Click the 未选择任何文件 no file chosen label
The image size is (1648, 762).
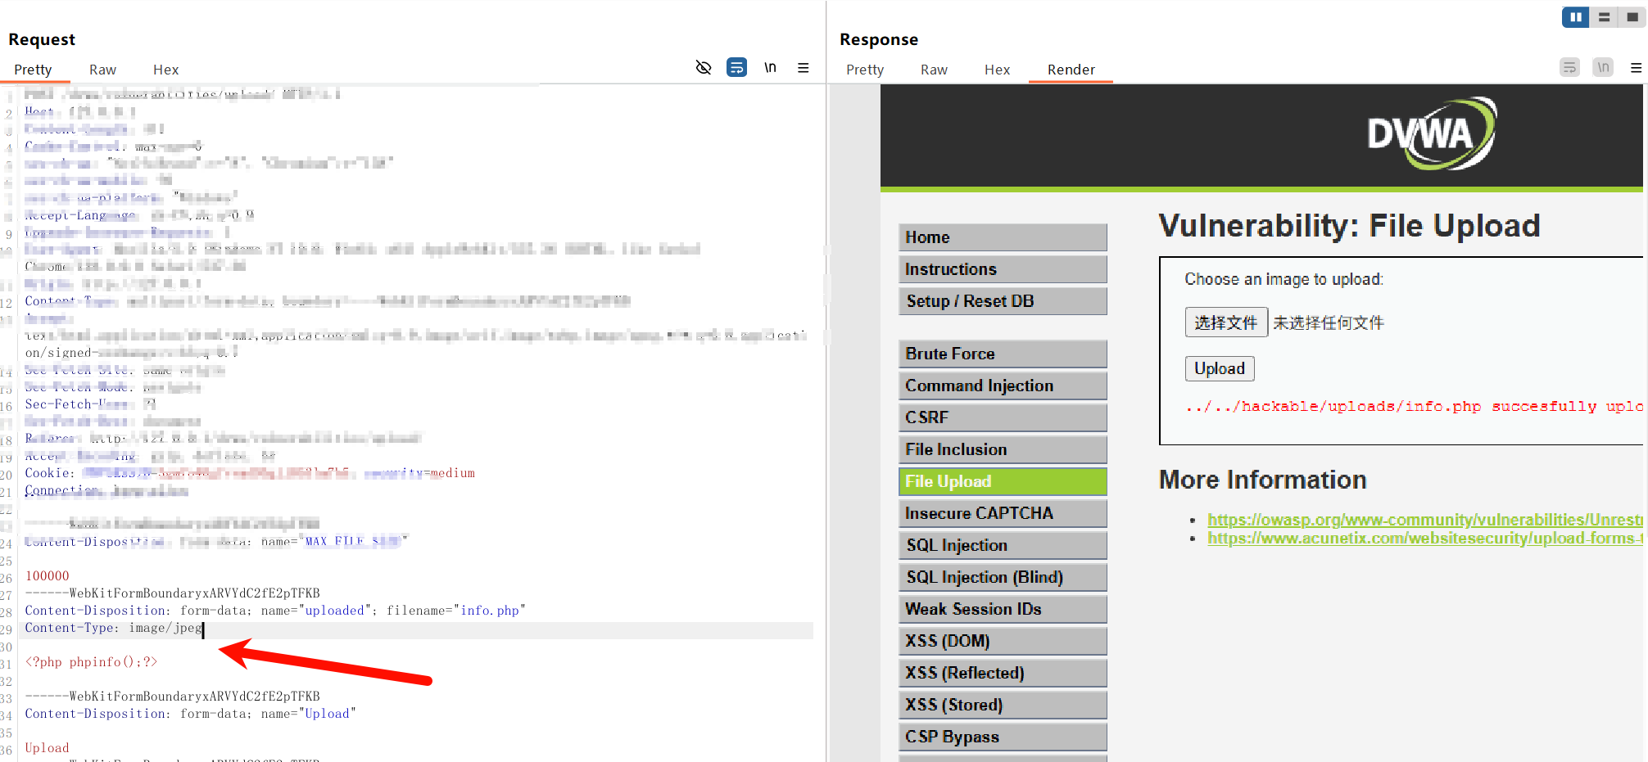(1328, 322)
